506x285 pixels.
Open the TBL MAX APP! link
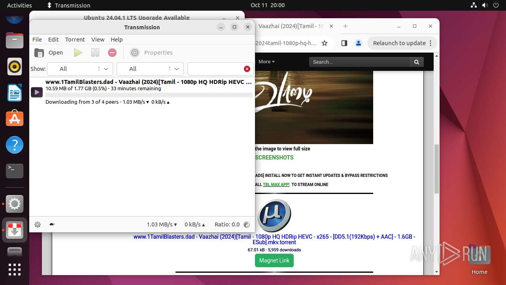click(x=276, y=184)
